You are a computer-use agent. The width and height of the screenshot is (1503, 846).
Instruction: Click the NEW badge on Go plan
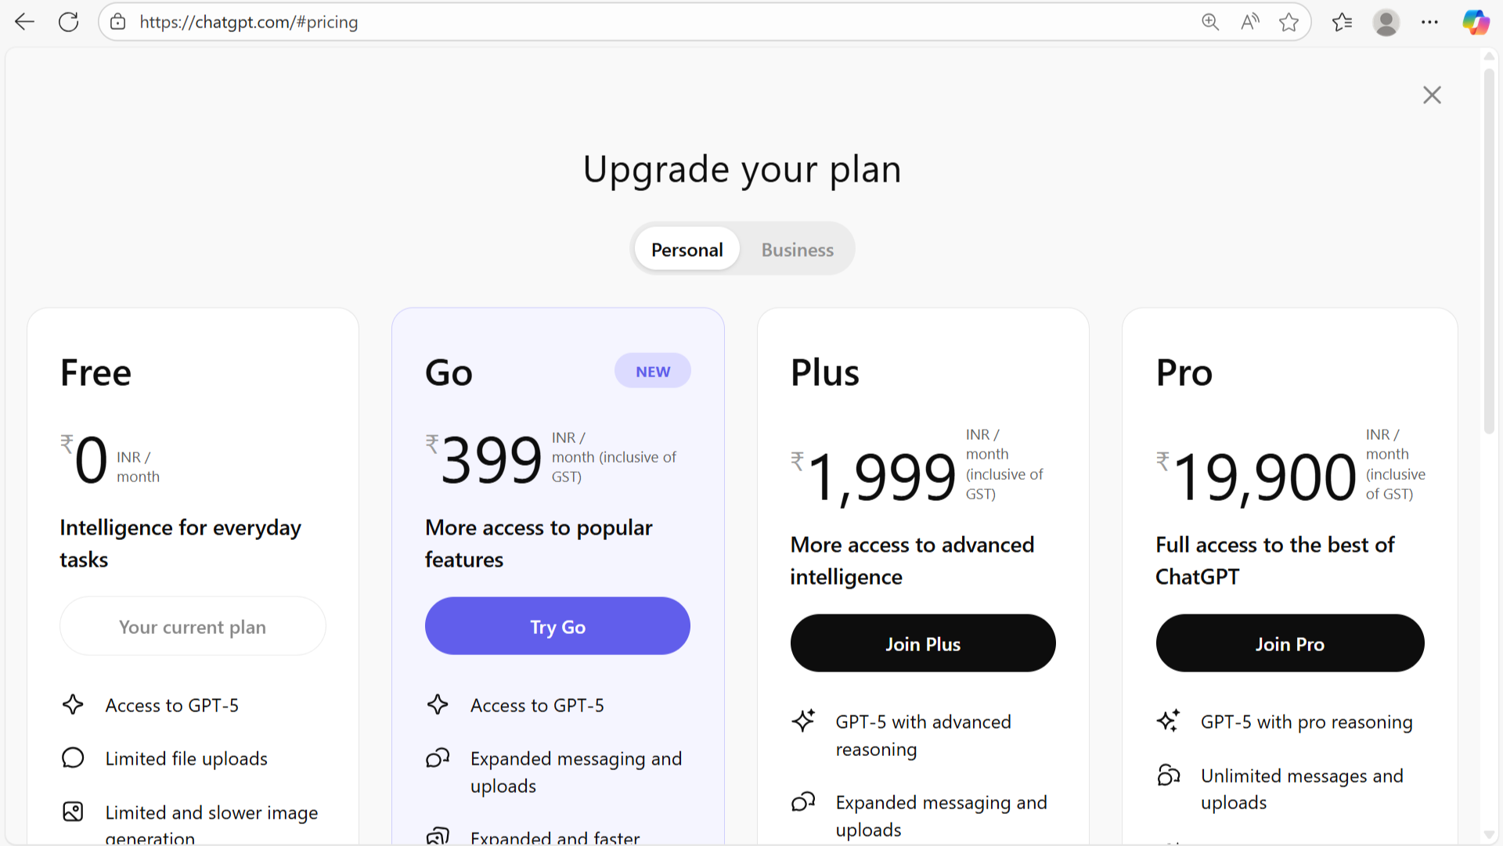(x=652, y=371)
